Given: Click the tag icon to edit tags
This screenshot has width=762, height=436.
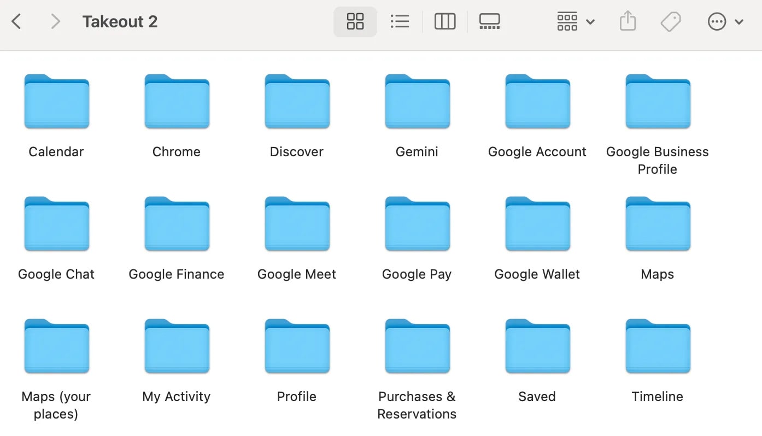Looking at the screenshot, I should coord(670,22).
